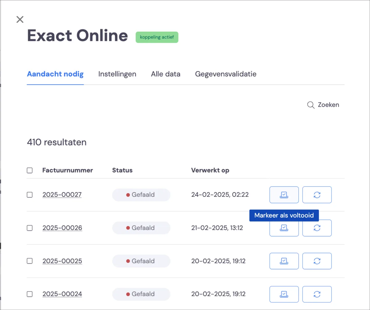Tick the checkbox for invoice 2025-00026
The height and width of the screenshot is (310, 370).
pos(30,228)
